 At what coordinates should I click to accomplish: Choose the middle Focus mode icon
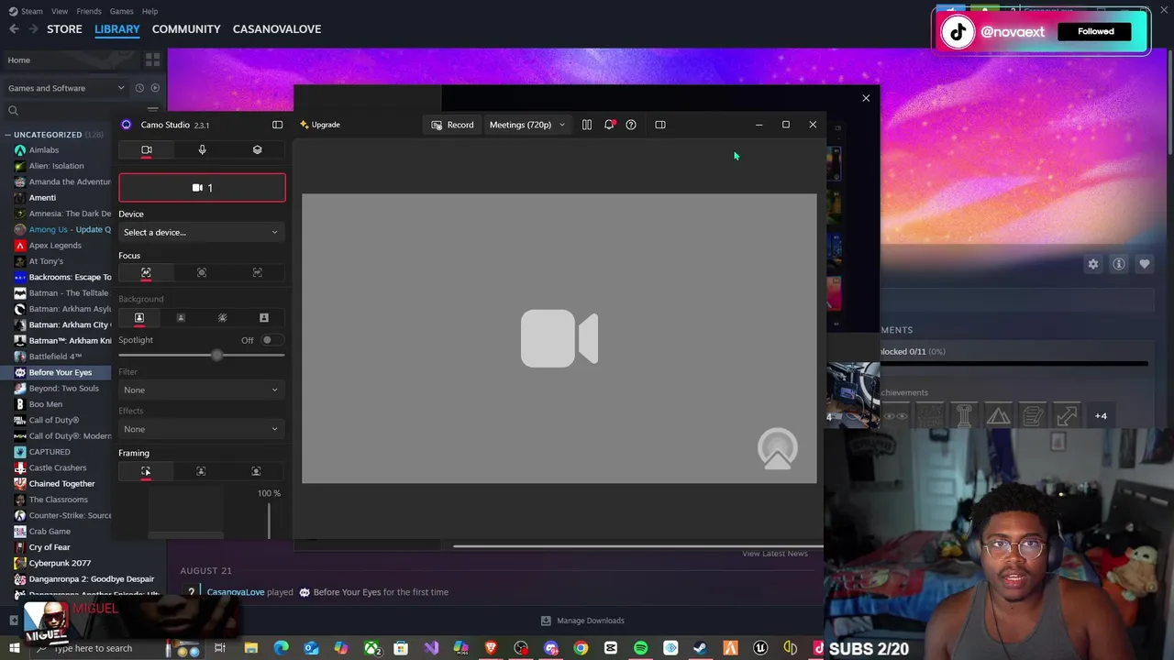click(x=202, y=272)
